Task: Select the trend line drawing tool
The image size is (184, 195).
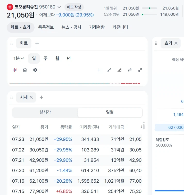Action: click(109, 70)
